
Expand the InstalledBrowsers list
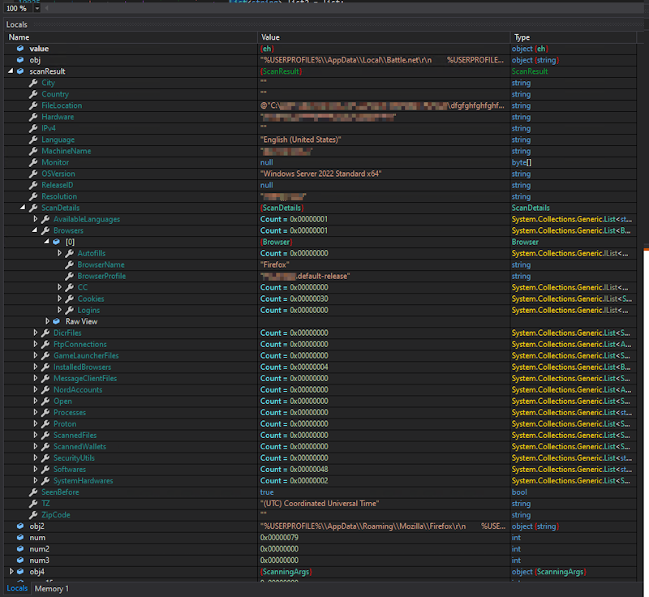pos(35,367)
